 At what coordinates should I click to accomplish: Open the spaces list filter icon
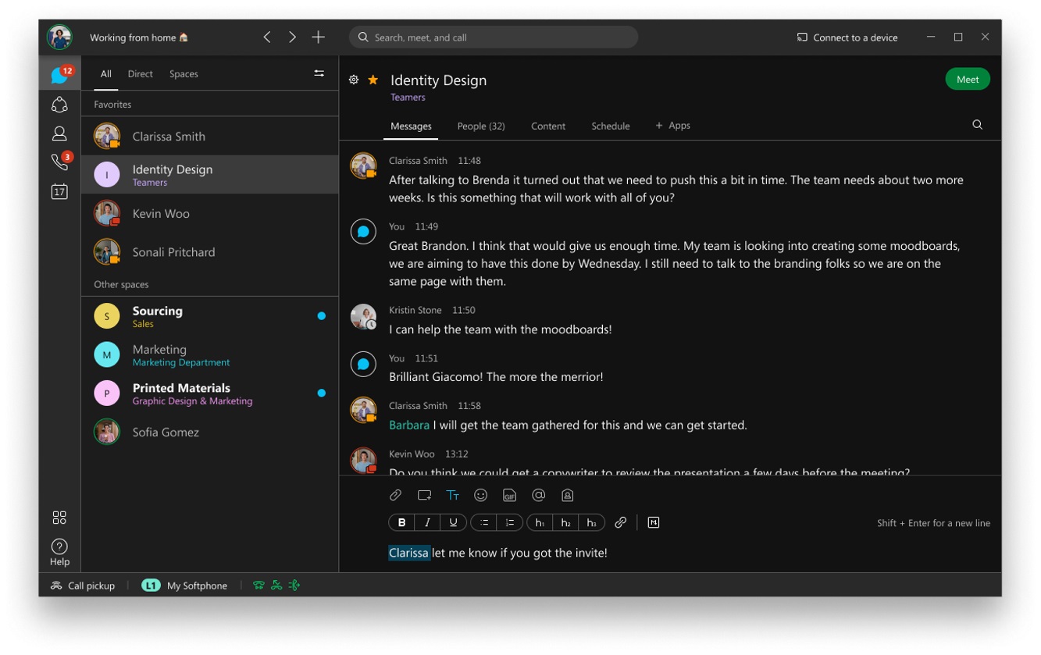coord(319,73)
